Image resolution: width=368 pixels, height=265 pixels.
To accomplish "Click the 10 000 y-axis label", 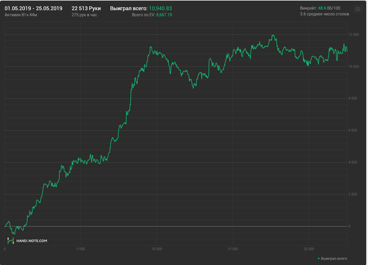I will point(354,67).
